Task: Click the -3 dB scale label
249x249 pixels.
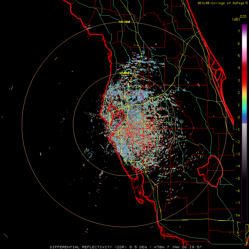Action: (x=238, y=154)
